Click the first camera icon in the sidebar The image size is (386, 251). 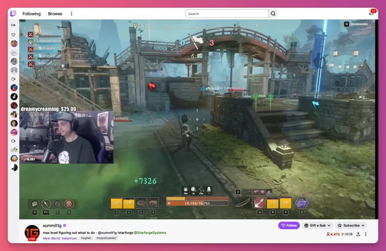click(x=14, y=79)
